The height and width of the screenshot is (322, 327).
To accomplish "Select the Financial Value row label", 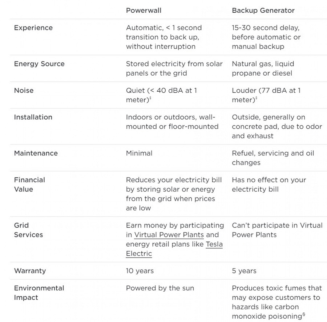I will (x=29, y=184).
